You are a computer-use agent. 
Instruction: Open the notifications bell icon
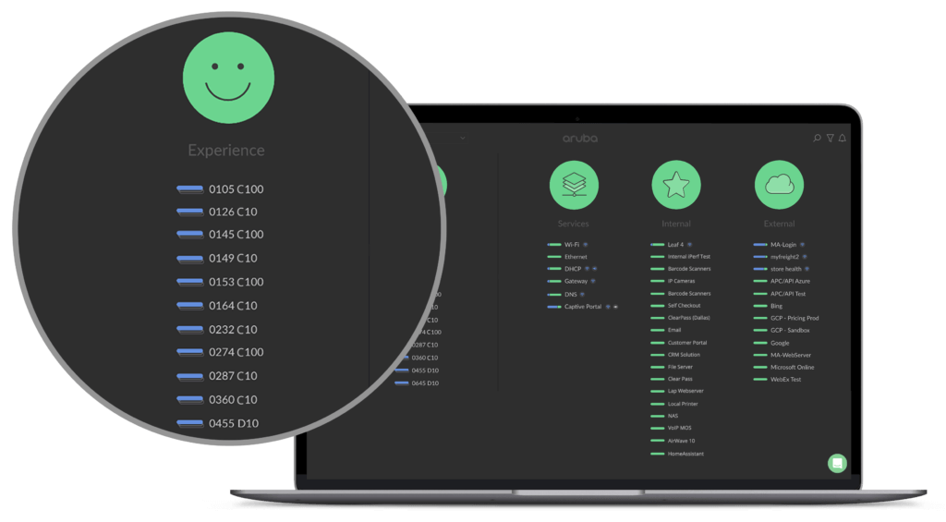(843, 139)
